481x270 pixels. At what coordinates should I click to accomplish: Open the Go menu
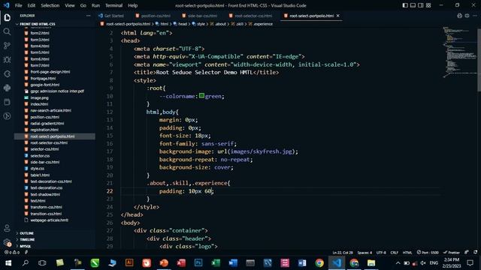coord(83,5)
